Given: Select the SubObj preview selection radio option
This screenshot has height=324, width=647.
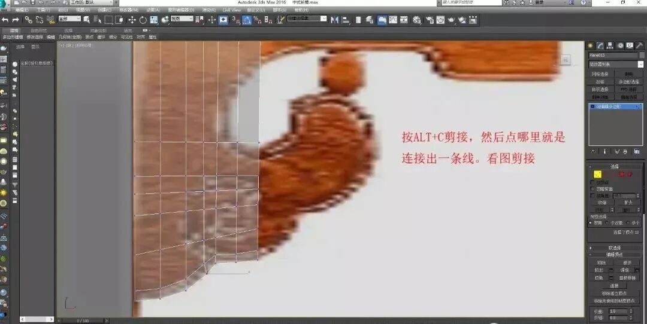Looking at the screenshot, I should pos(606,223).
